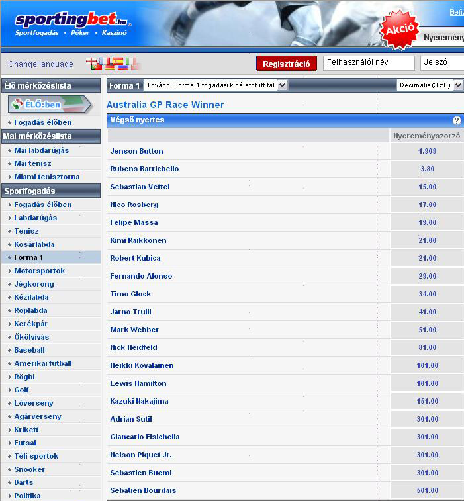Select Fernando Alonso's 29.00 odds

[x=427, y=277]
